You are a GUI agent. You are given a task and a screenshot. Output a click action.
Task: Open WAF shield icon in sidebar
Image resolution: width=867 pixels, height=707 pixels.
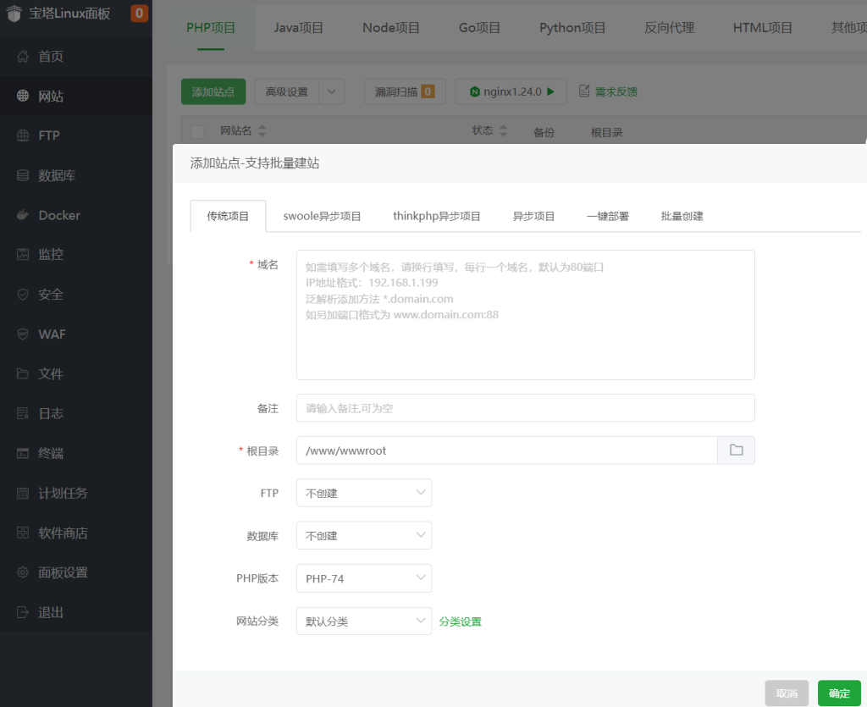point(23,334)
